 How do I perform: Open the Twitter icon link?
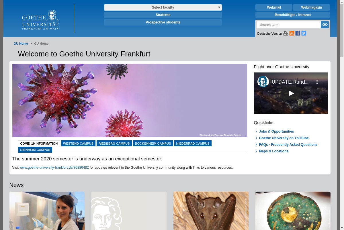(304, 33)
